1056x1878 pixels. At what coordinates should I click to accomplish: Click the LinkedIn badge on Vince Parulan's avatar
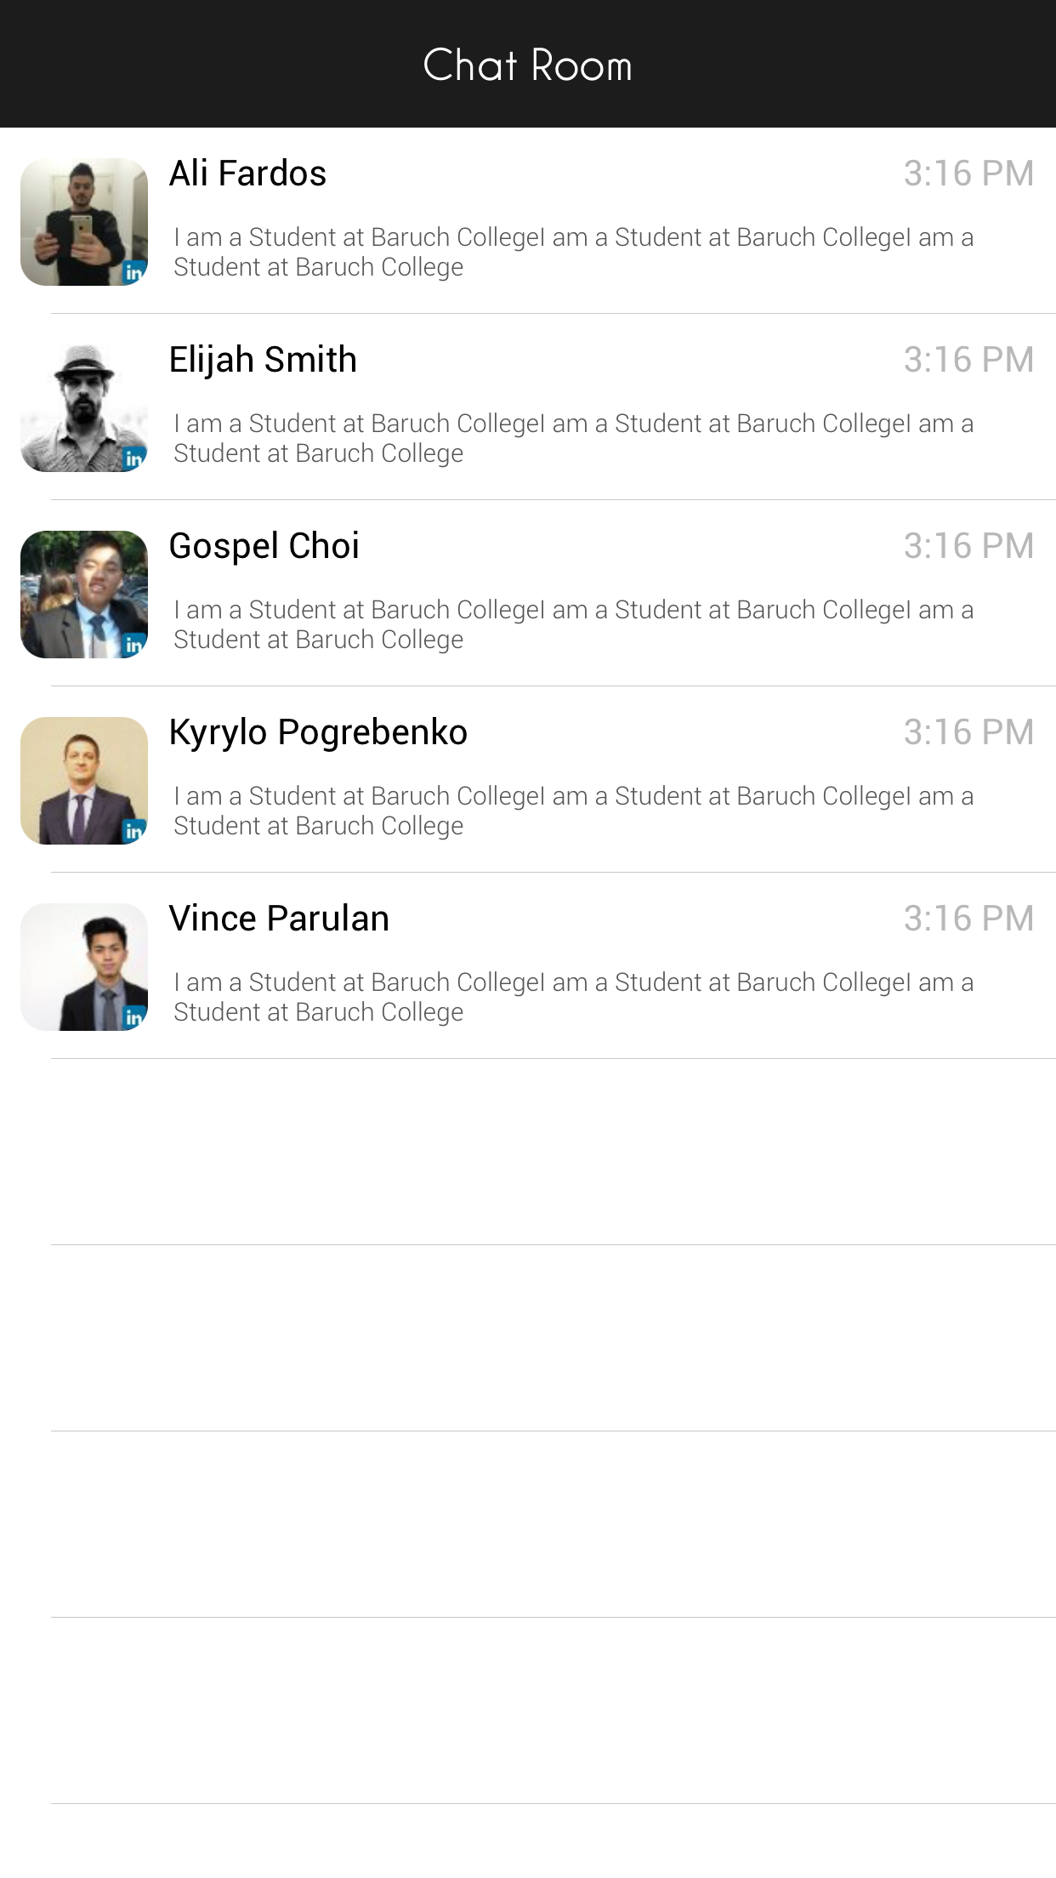point(134,1017)
